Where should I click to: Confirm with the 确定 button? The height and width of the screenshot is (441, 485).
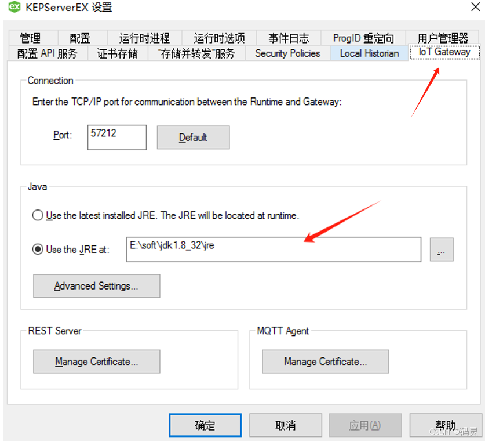pyautogui.click(x=205, y=425)
